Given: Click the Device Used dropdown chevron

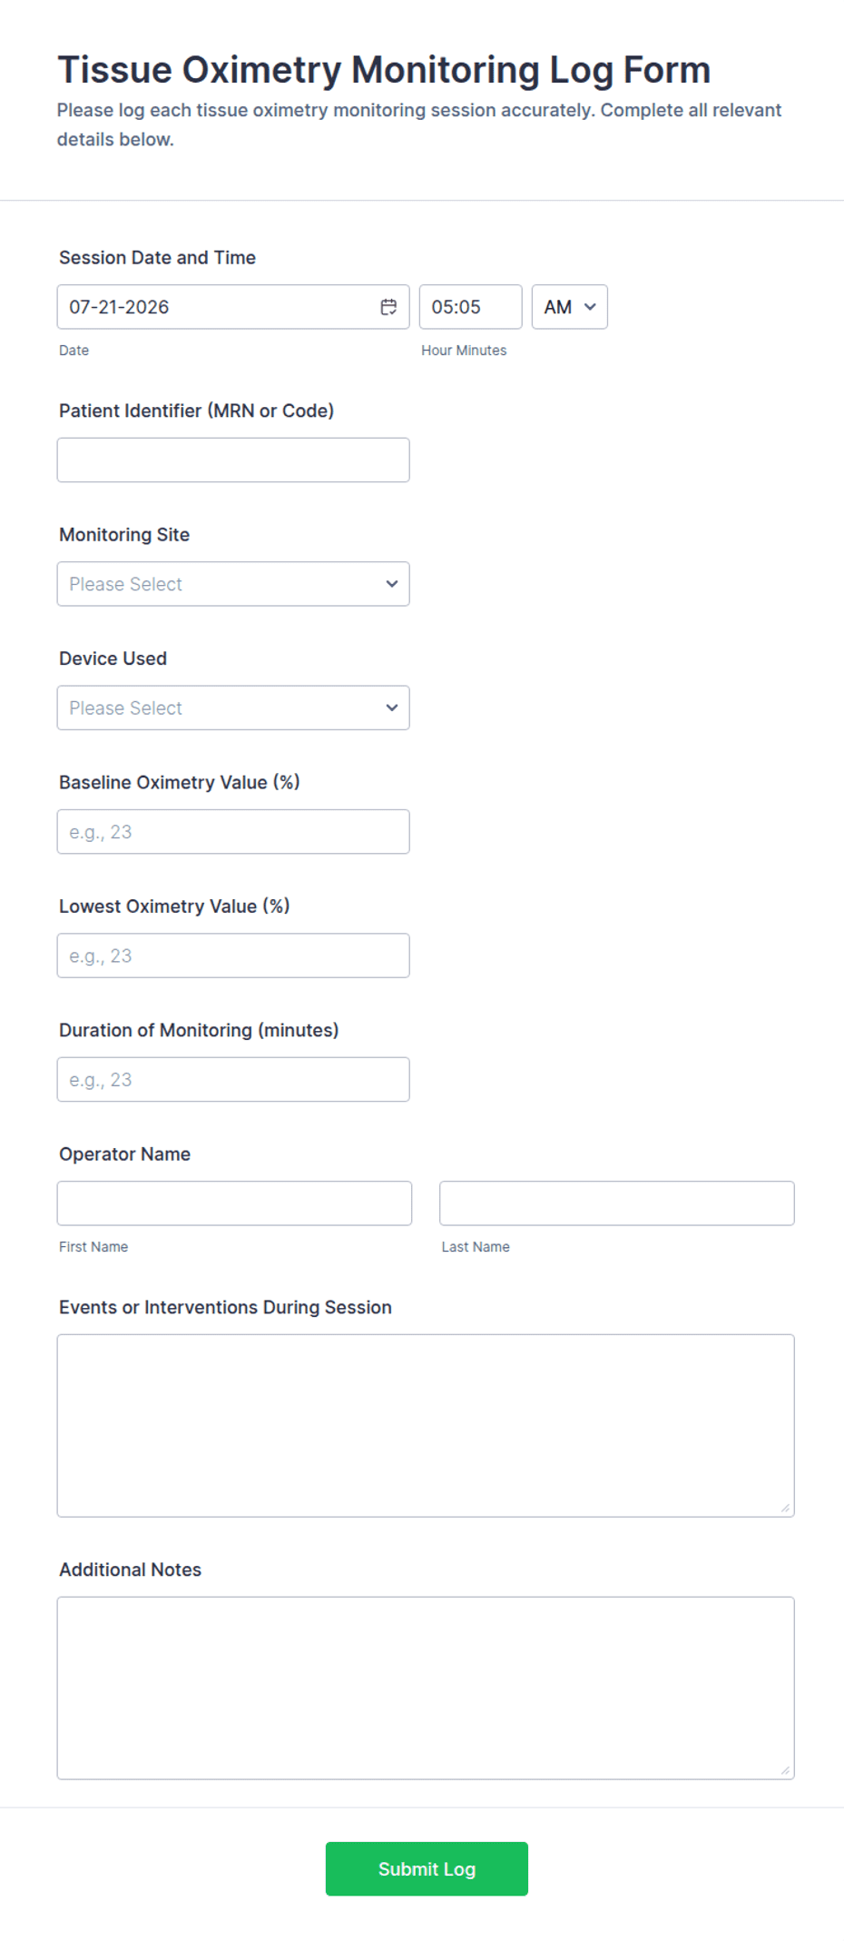Looking at the screenshot, I should click(x=392, y=708).
